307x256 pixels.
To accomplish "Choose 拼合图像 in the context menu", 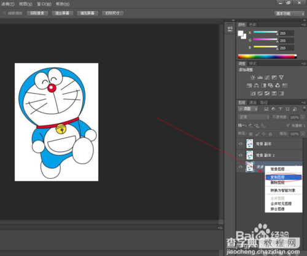I will coord(284,209).
